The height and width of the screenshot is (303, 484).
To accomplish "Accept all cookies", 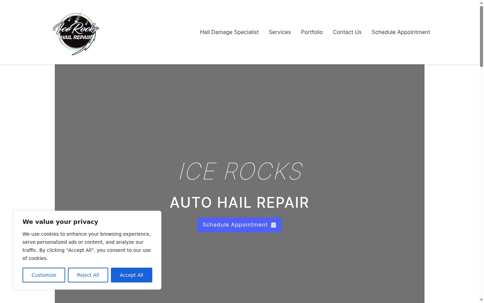I will pos(131,275).
